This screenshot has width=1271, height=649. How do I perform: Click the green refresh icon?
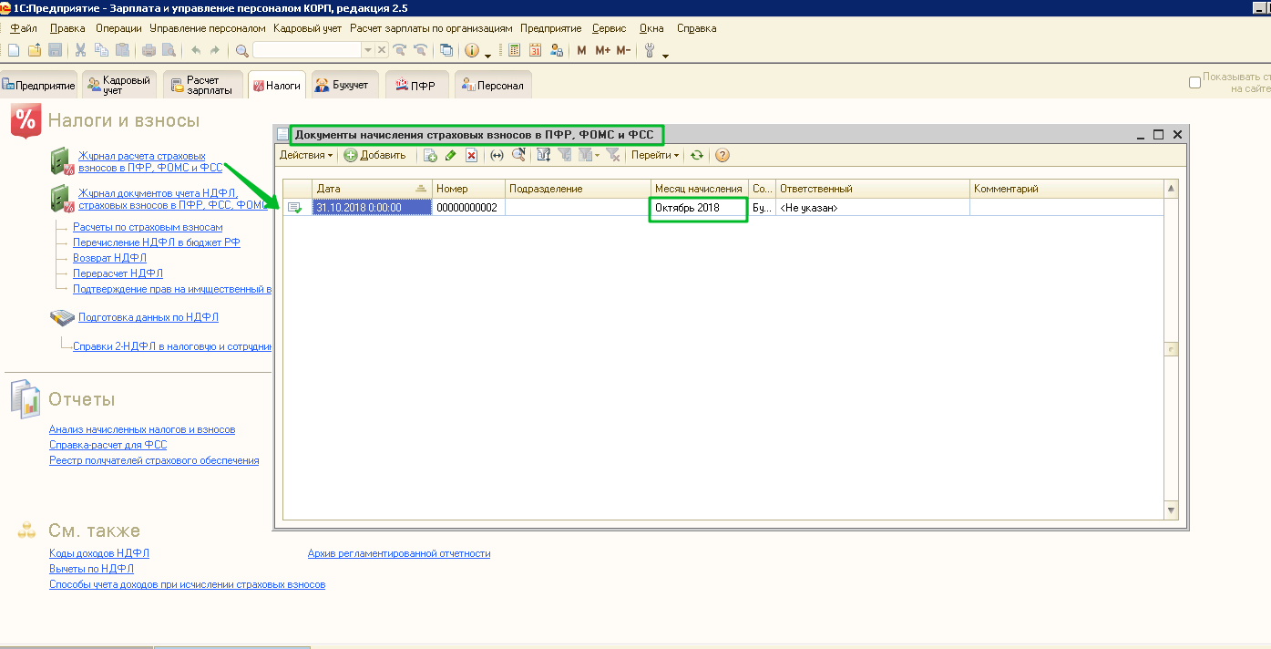(697, 155)
